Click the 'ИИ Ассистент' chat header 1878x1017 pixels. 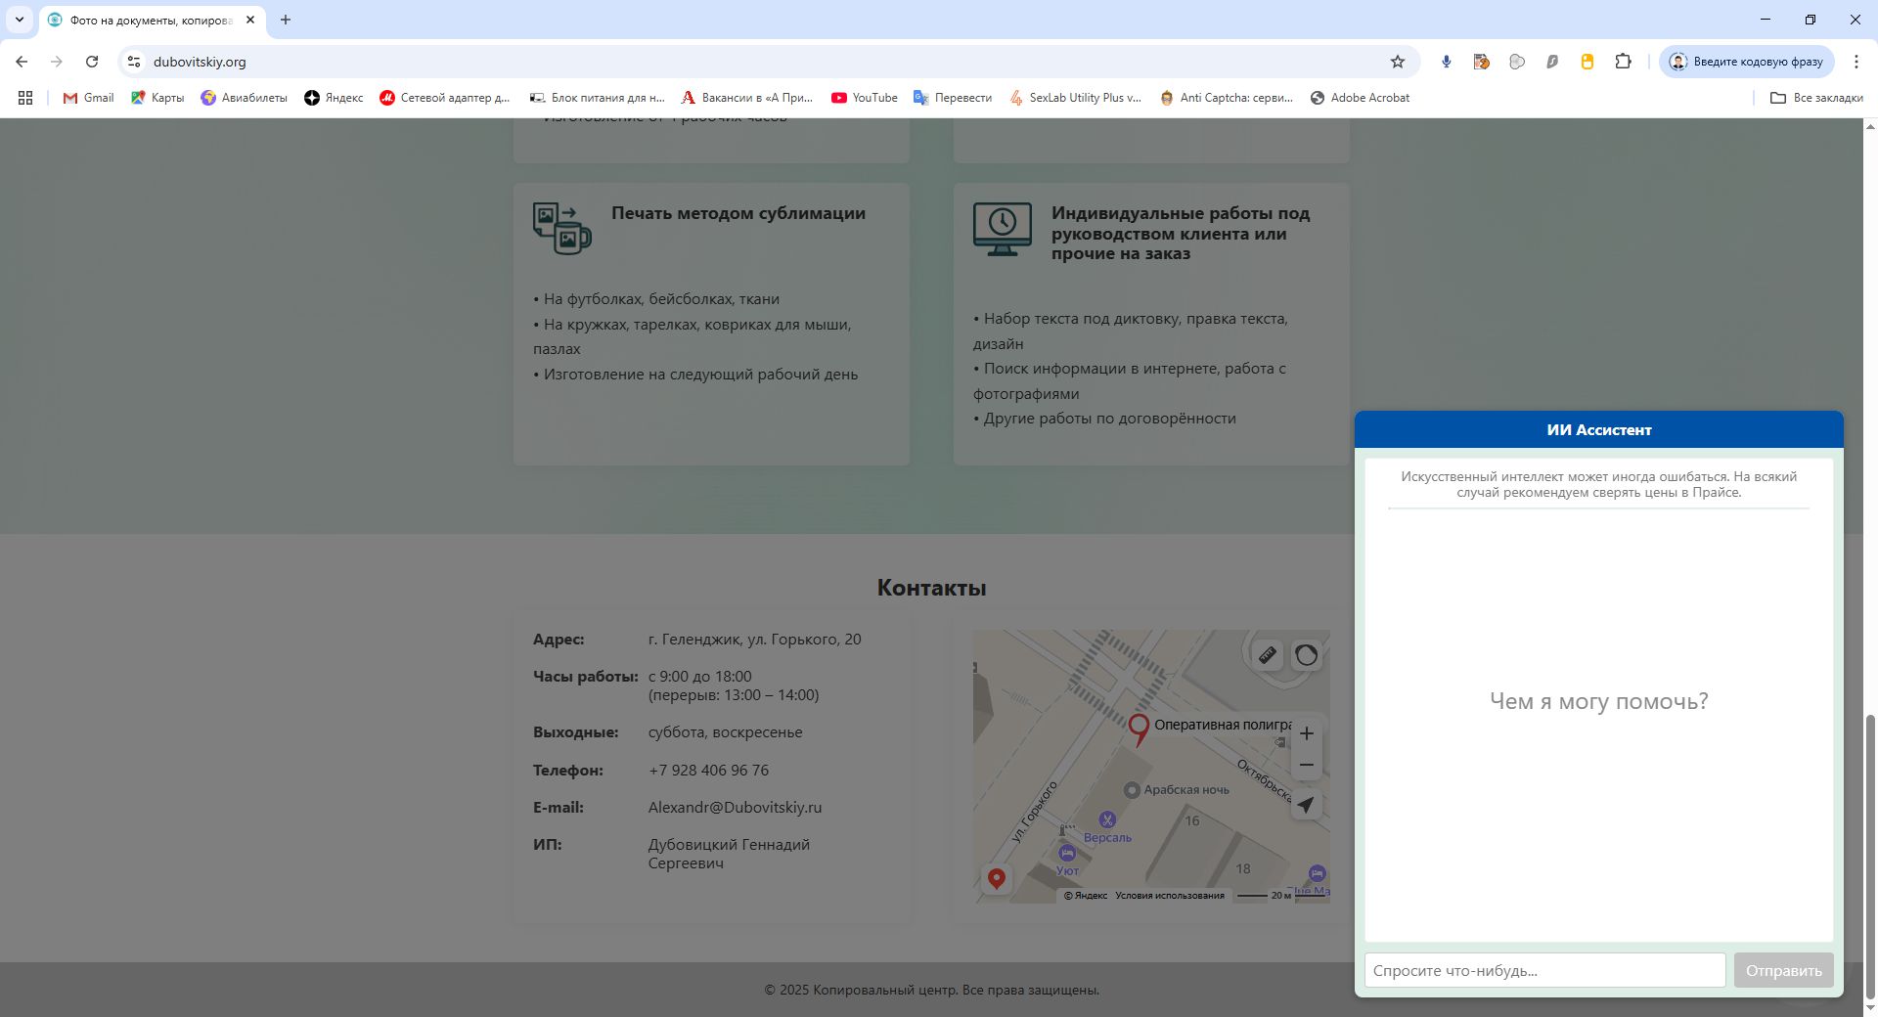coord(1599,430)
